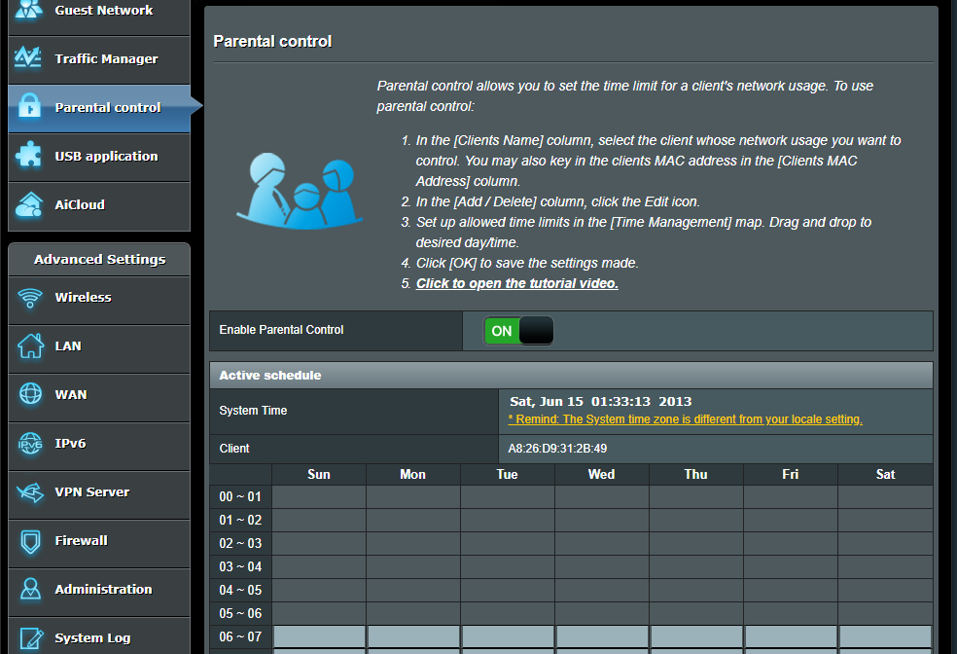This screenshot has width=957, height=654.
Task: Click the Guest Network sidebar icon
Action: (29, 11)
